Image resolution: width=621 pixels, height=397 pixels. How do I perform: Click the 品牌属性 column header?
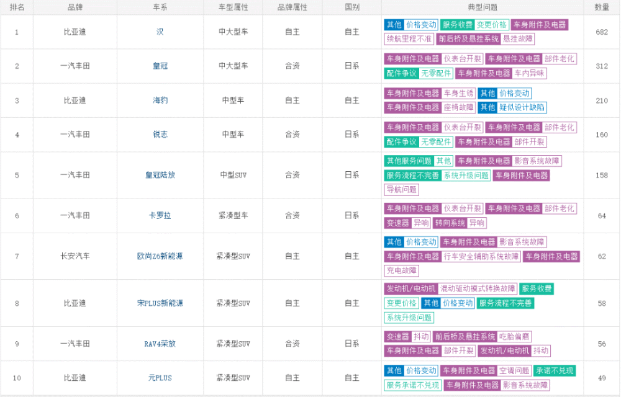(x=292, y=7)
